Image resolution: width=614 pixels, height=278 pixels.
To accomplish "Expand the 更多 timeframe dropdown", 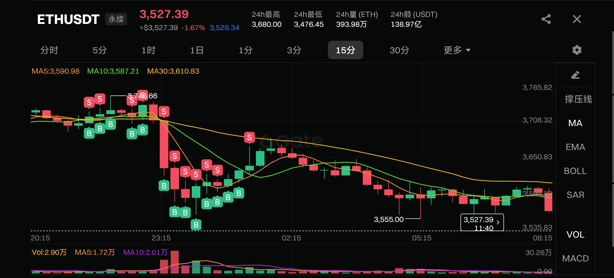I will [x=457, y=50].
